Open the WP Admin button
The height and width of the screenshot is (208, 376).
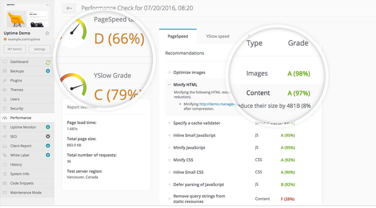[x=14, y=49]
